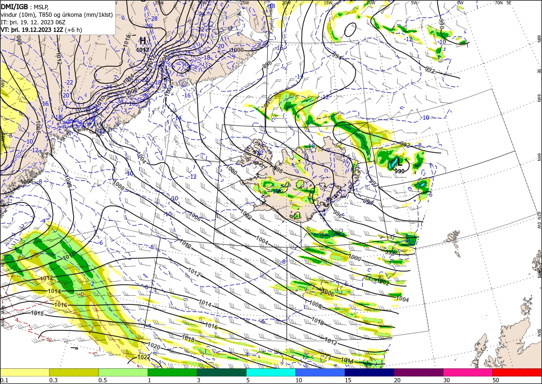
Task: Click the 'VT: þri. 19.12.2023 12Z (+6 h)' line
Action: pyautogui.click(x=42, y=30)
